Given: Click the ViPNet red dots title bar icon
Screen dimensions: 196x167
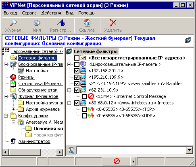Looking at the screenshot, I should [5, 5].
